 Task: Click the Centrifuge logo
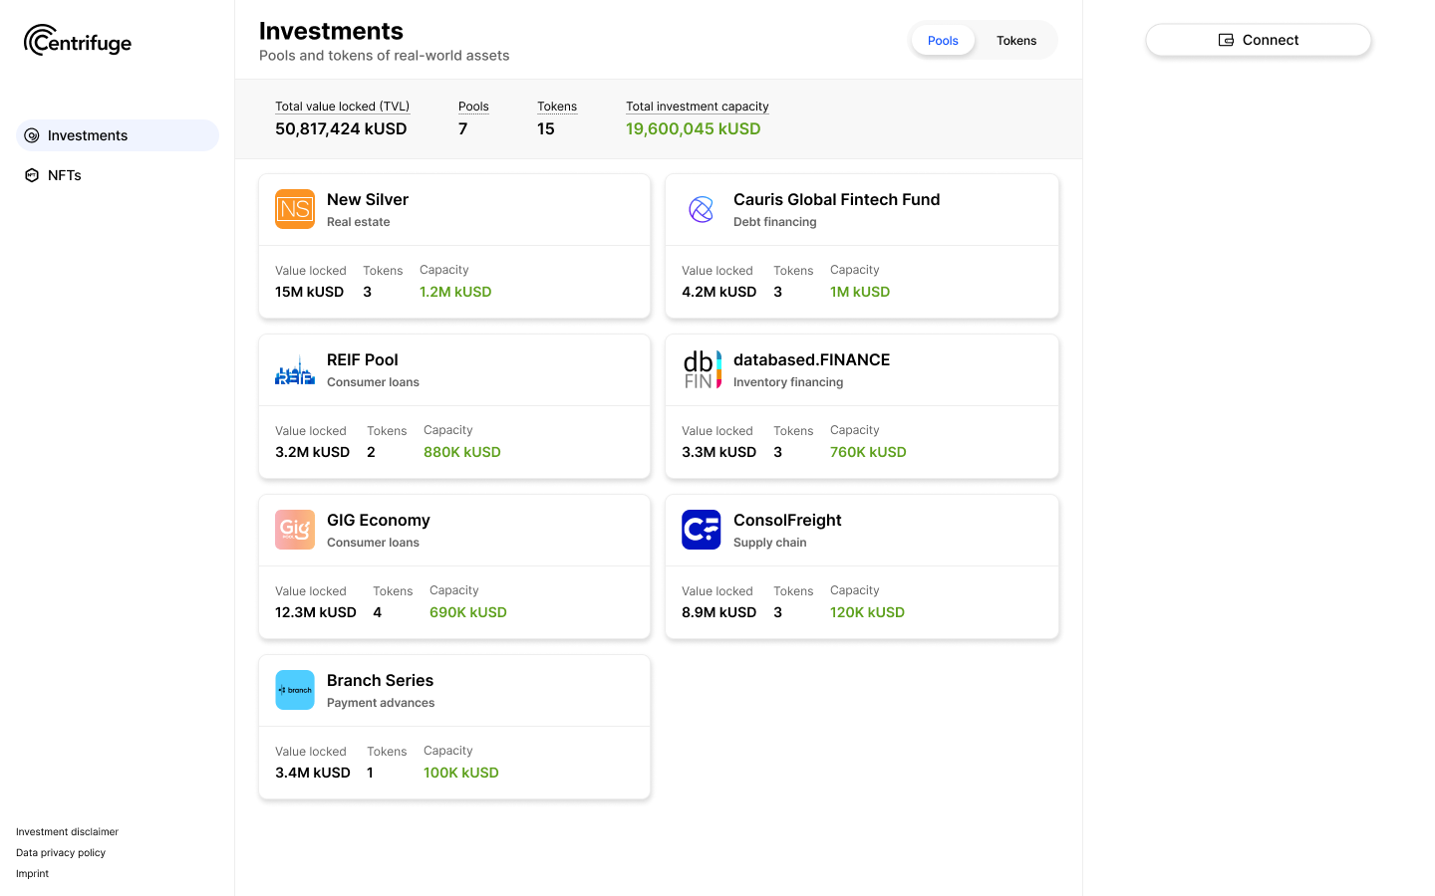coord(78,41)
